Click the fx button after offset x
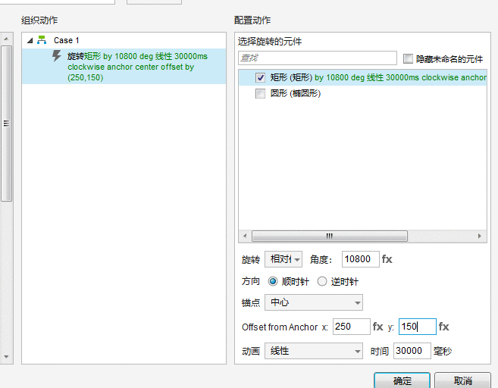The width and height of the screenshot is (498, 388). 377,327
